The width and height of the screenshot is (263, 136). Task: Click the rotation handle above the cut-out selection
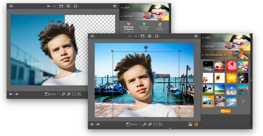tap(146, 47)
